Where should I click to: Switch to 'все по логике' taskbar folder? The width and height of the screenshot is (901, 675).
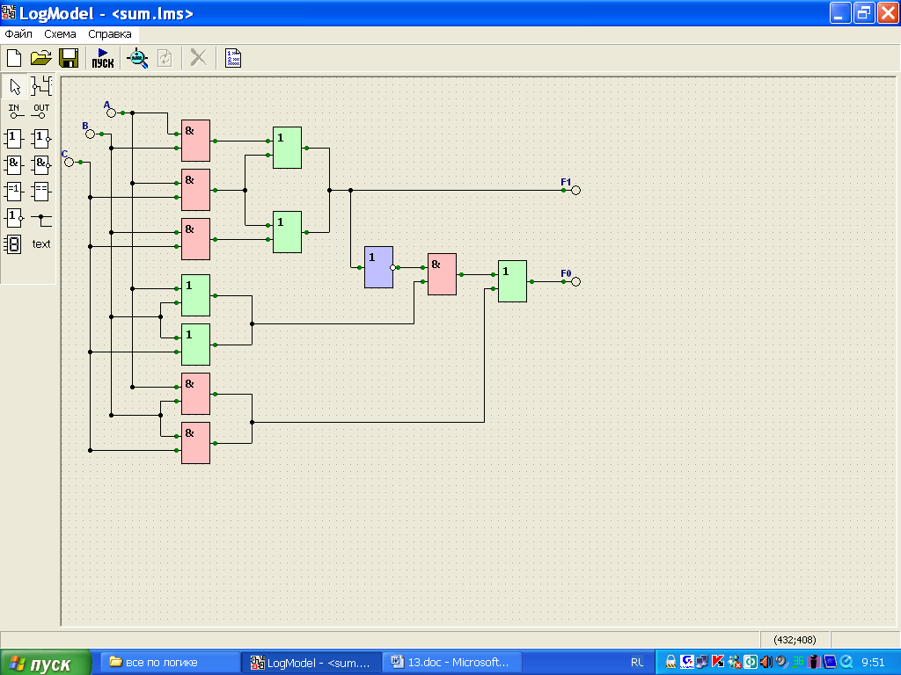[x=170, y=663]
